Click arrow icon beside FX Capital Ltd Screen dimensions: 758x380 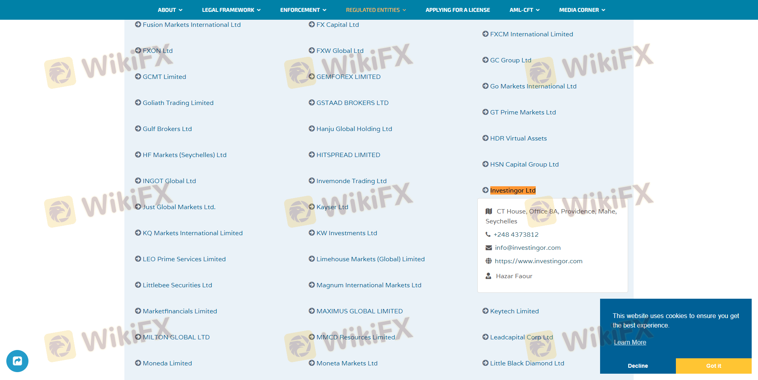coord(312,24)
